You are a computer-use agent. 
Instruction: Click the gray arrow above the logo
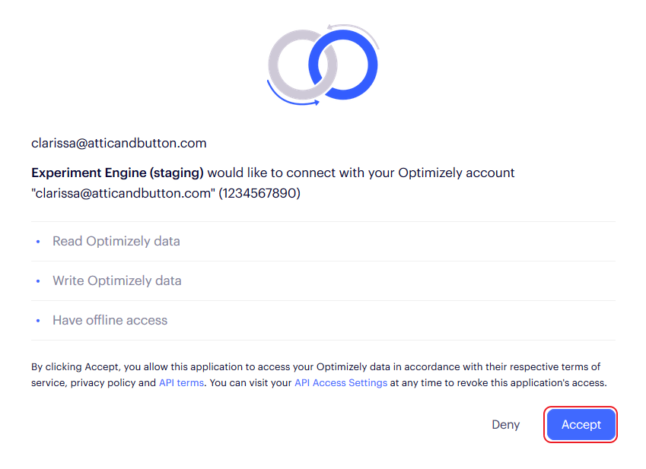354,34
